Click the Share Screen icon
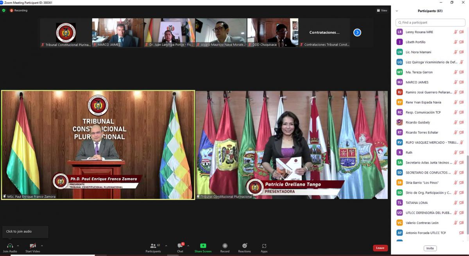The height and width of the screenshot is (256, 469). point(203,246)
